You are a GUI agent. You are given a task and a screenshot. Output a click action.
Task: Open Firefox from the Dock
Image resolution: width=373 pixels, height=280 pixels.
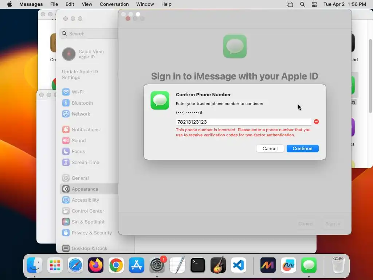(96, 265)
